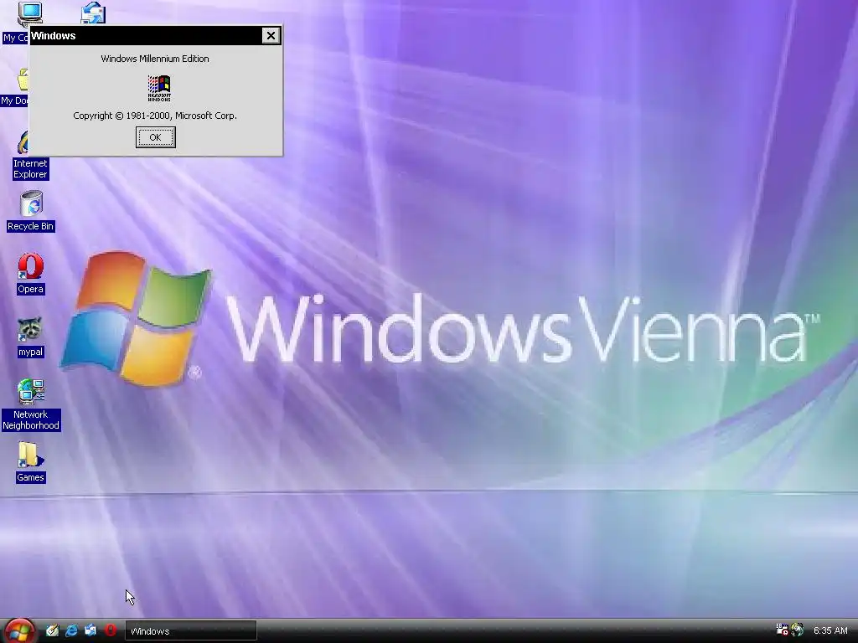Click the Microsoft Windows logo in dialog
Screen dimensions: 858x643
(159, 88)
